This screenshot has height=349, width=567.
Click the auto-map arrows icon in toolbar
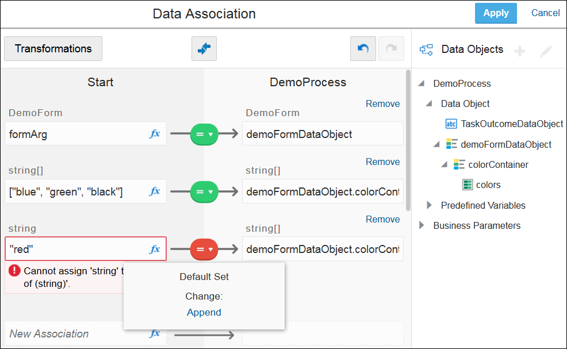[204, 49]
